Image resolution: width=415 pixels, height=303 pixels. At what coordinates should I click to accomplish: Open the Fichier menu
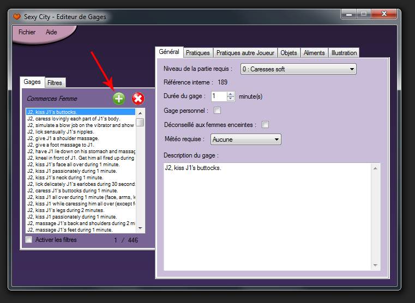click(x=27, y=32)
